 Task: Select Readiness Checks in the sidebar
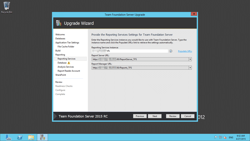tap(64, 86)
